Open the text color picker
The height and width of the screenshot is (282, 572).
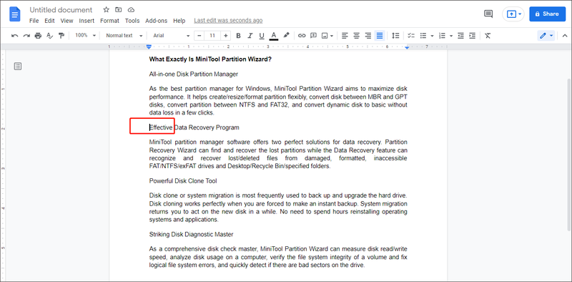pyautogui.click(x=274, y=36)
